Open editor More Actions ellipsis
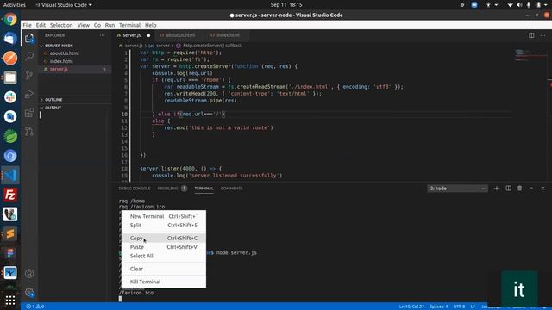 pyautogui.click(x=543, y=35)
